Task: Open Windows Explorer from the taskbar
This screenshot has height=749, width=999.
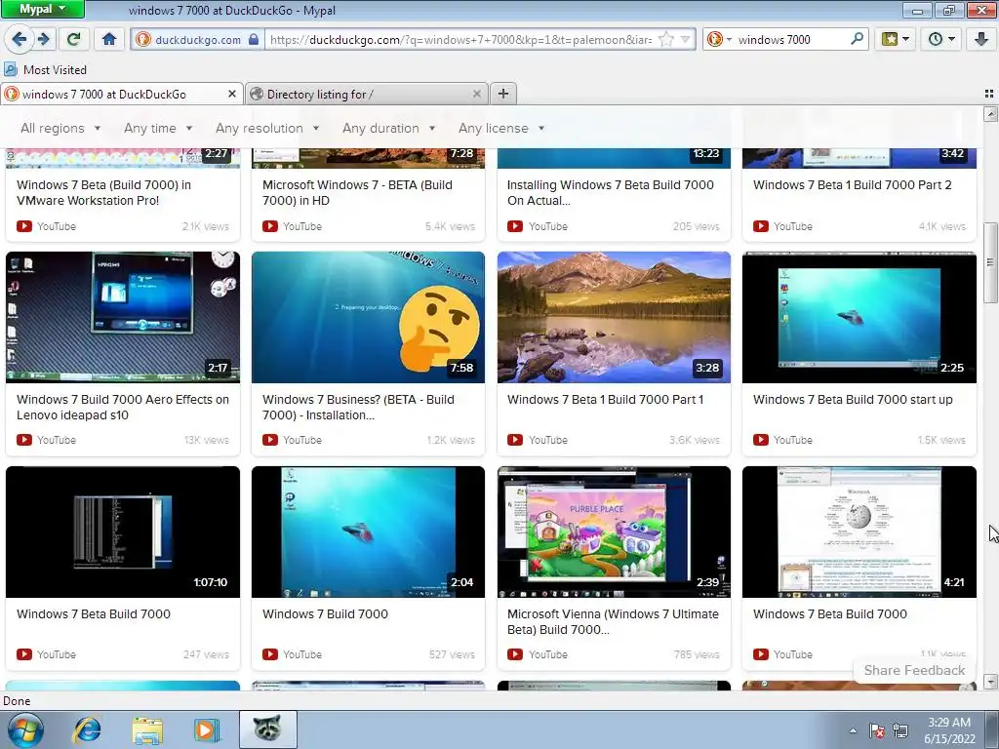Action: tap(147, 729)
